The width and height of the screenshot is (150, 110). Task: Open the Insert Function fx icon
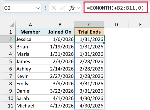(x=72, y=8)
